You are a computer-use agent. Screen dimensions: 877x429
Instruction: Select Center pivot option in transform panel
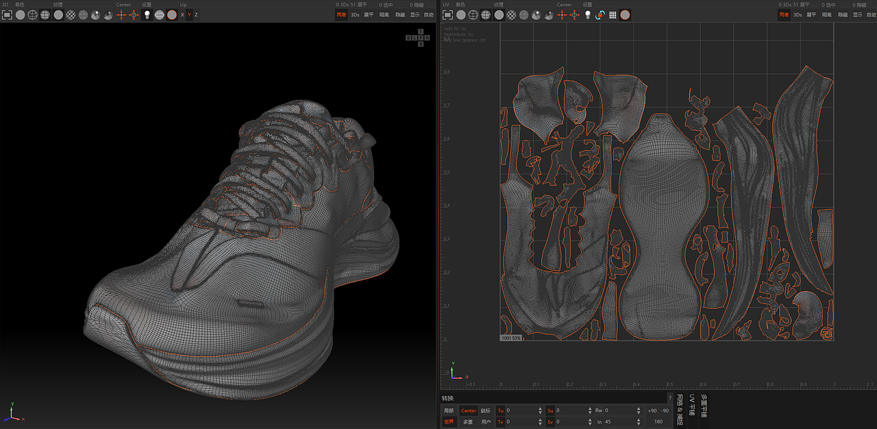[x=469, y=410]
